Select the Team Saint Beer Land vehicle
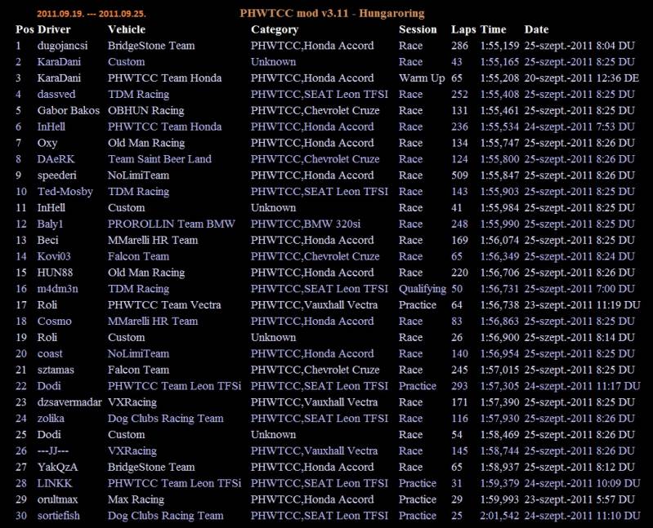This screenshot has width=653, height=528. [x=159, y=159]
